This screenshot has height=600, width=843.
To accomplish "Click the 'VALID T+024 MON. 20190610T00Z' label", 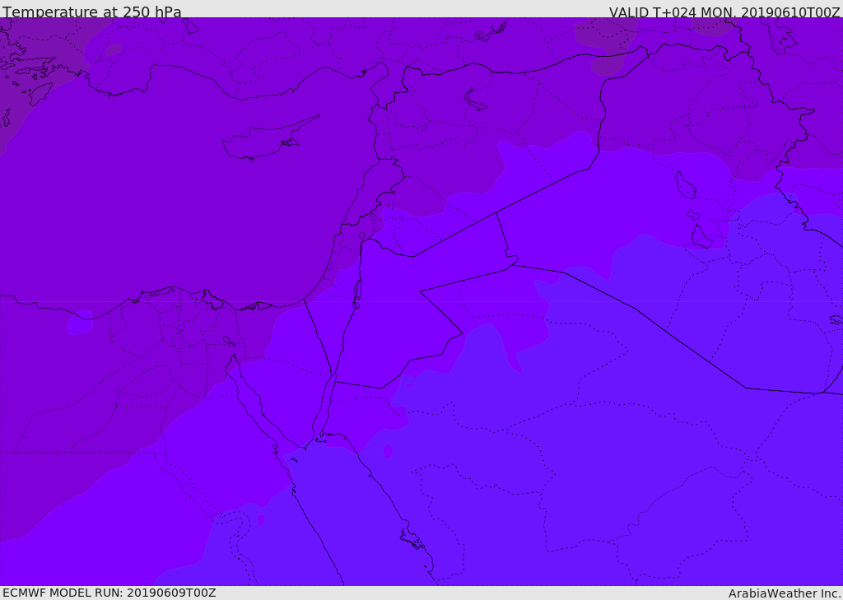I will (724, 12).
